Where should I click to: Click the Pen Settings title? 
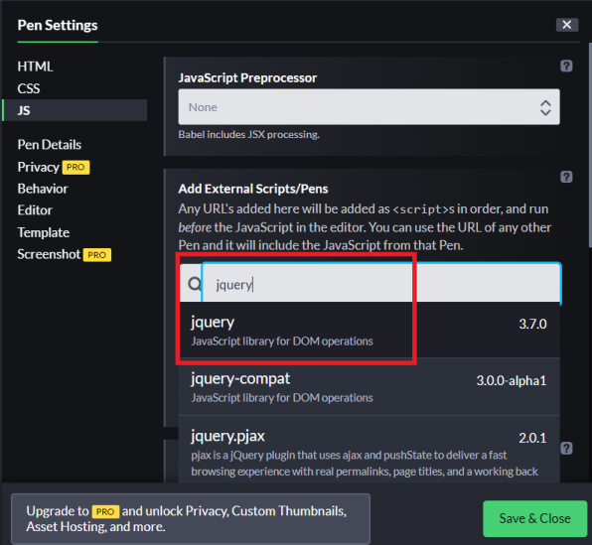(x=58, y=25)
